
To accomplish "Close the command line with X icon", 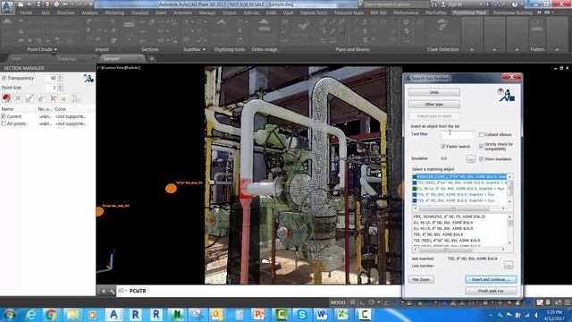I will coord(104,291).
